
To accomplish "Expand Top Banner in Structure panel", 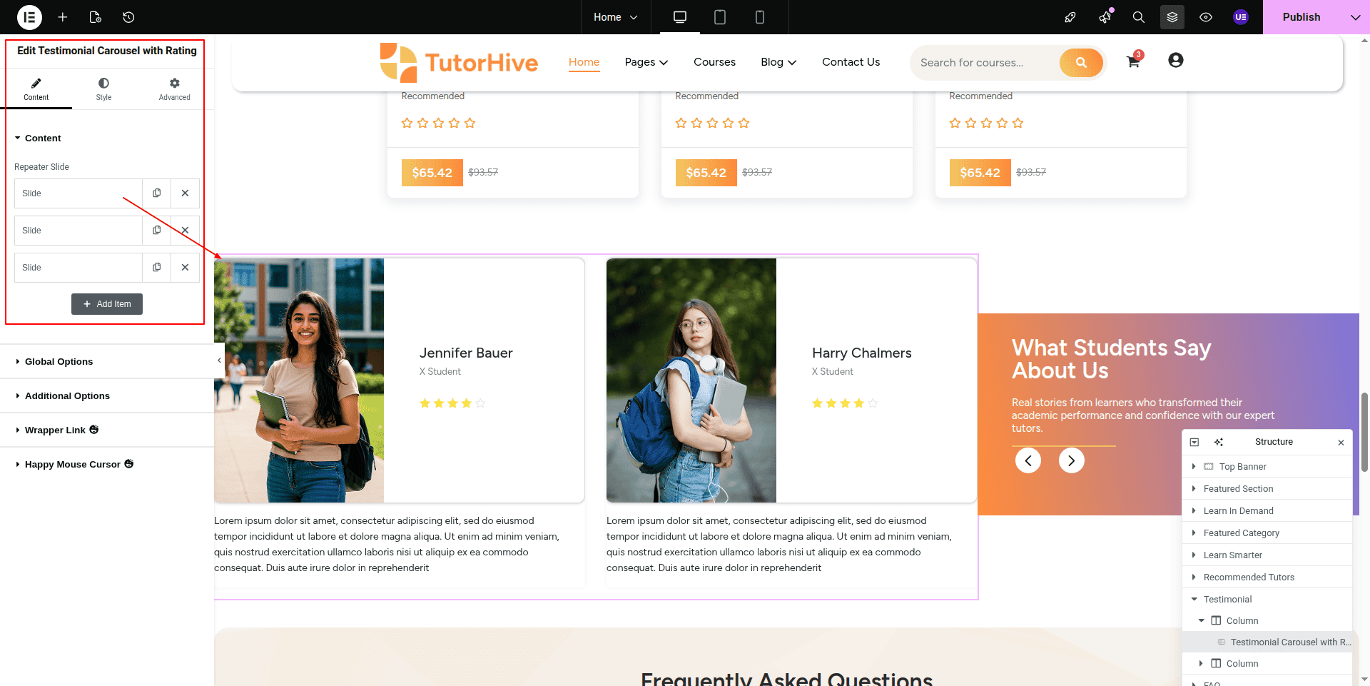I will 1194,467.
